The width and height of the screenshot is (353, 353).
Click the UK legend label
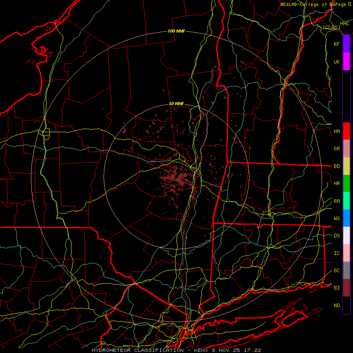(337, 62)
